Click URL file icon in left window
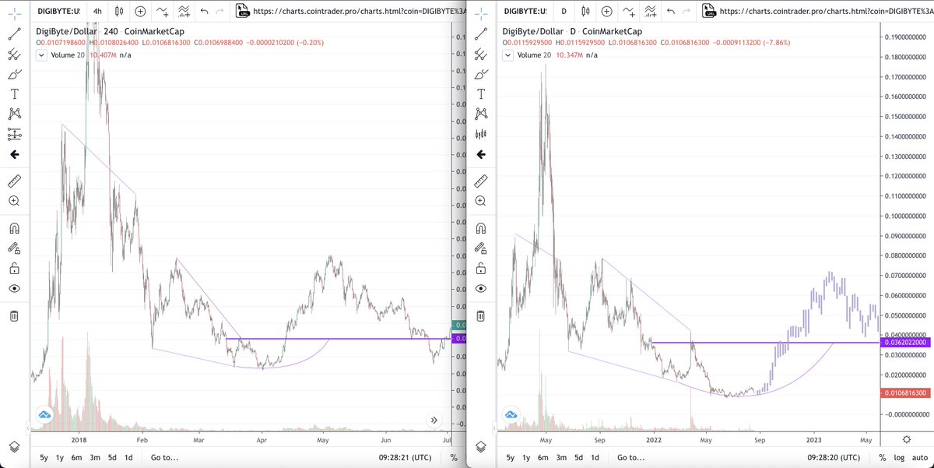This screenshot has width=934, height=468. (x=242, y=11)
